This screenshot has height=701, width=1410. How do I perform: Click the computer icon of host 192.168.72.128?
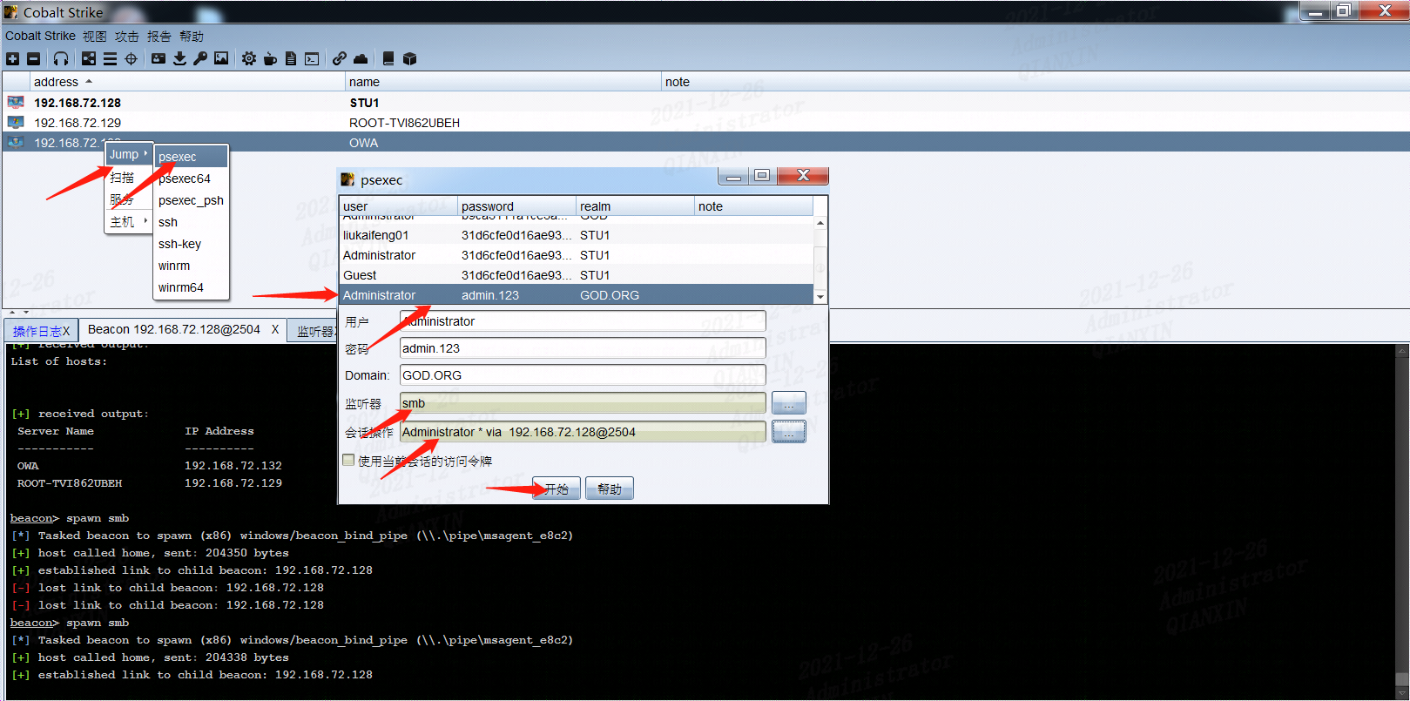pos(16,103)
